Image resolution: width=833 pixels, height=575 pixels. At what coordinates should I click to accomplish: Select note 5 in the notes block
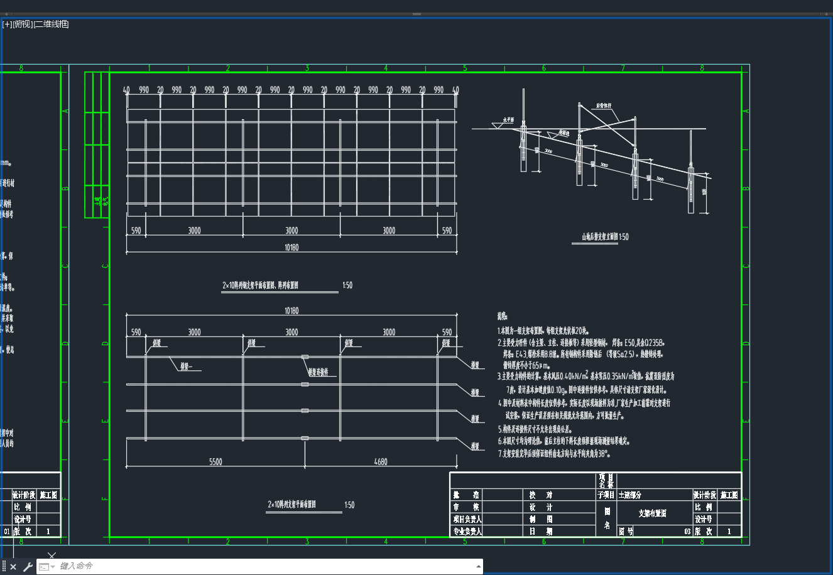(x=535, y=429)
